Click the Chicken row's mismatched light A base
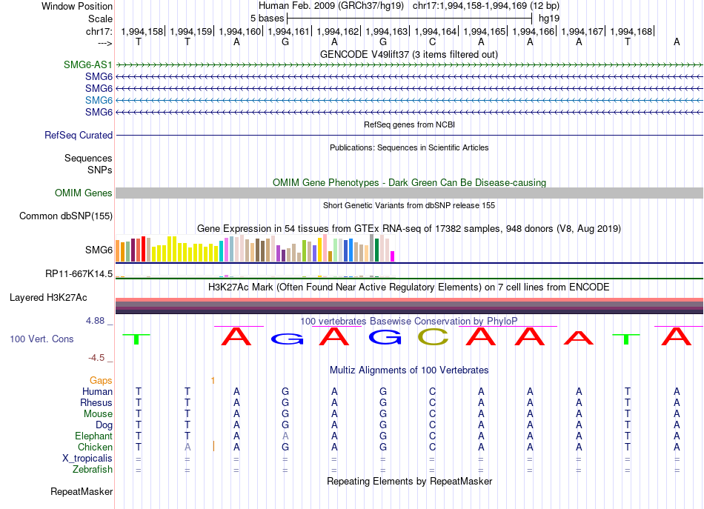This screenshot has width=704, height=509. click(x=187, y=447)
